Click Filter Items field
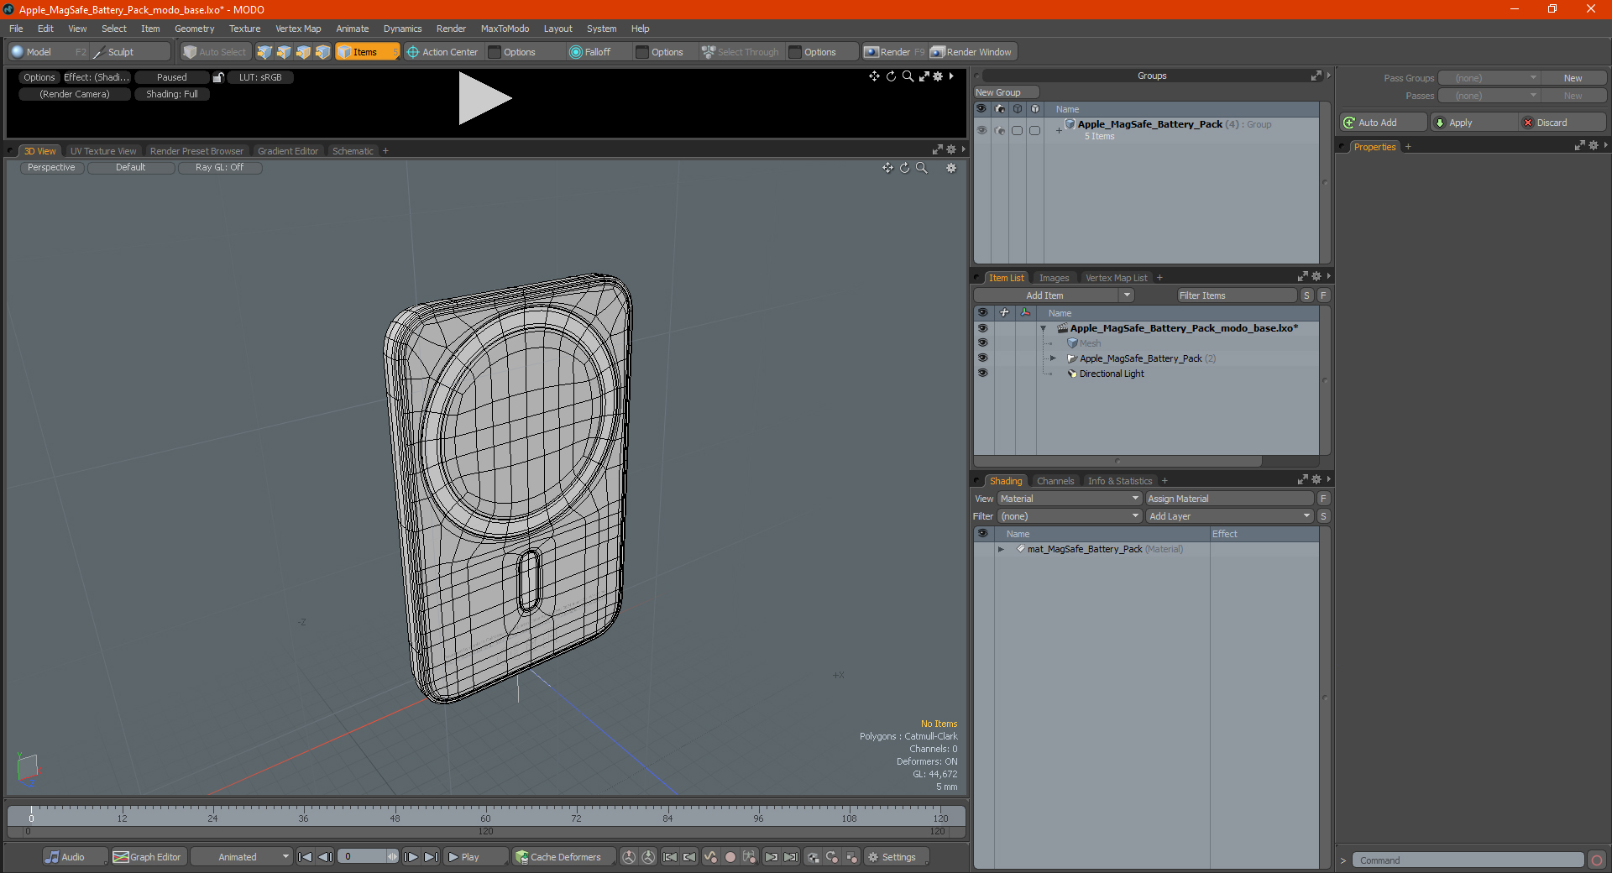 tap(1236, 295)
